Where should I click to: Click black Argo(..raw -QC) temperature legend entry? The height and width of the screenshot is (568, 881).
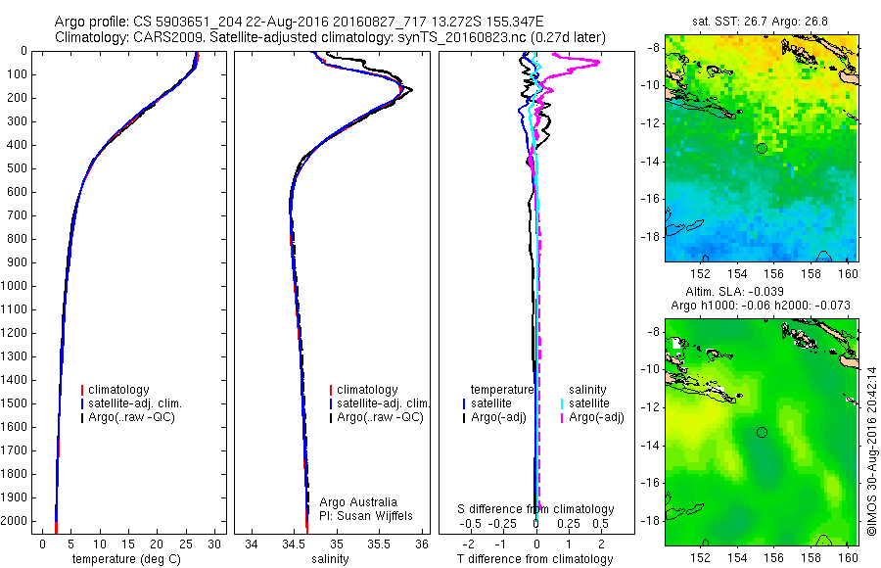(x=128, y=417)
